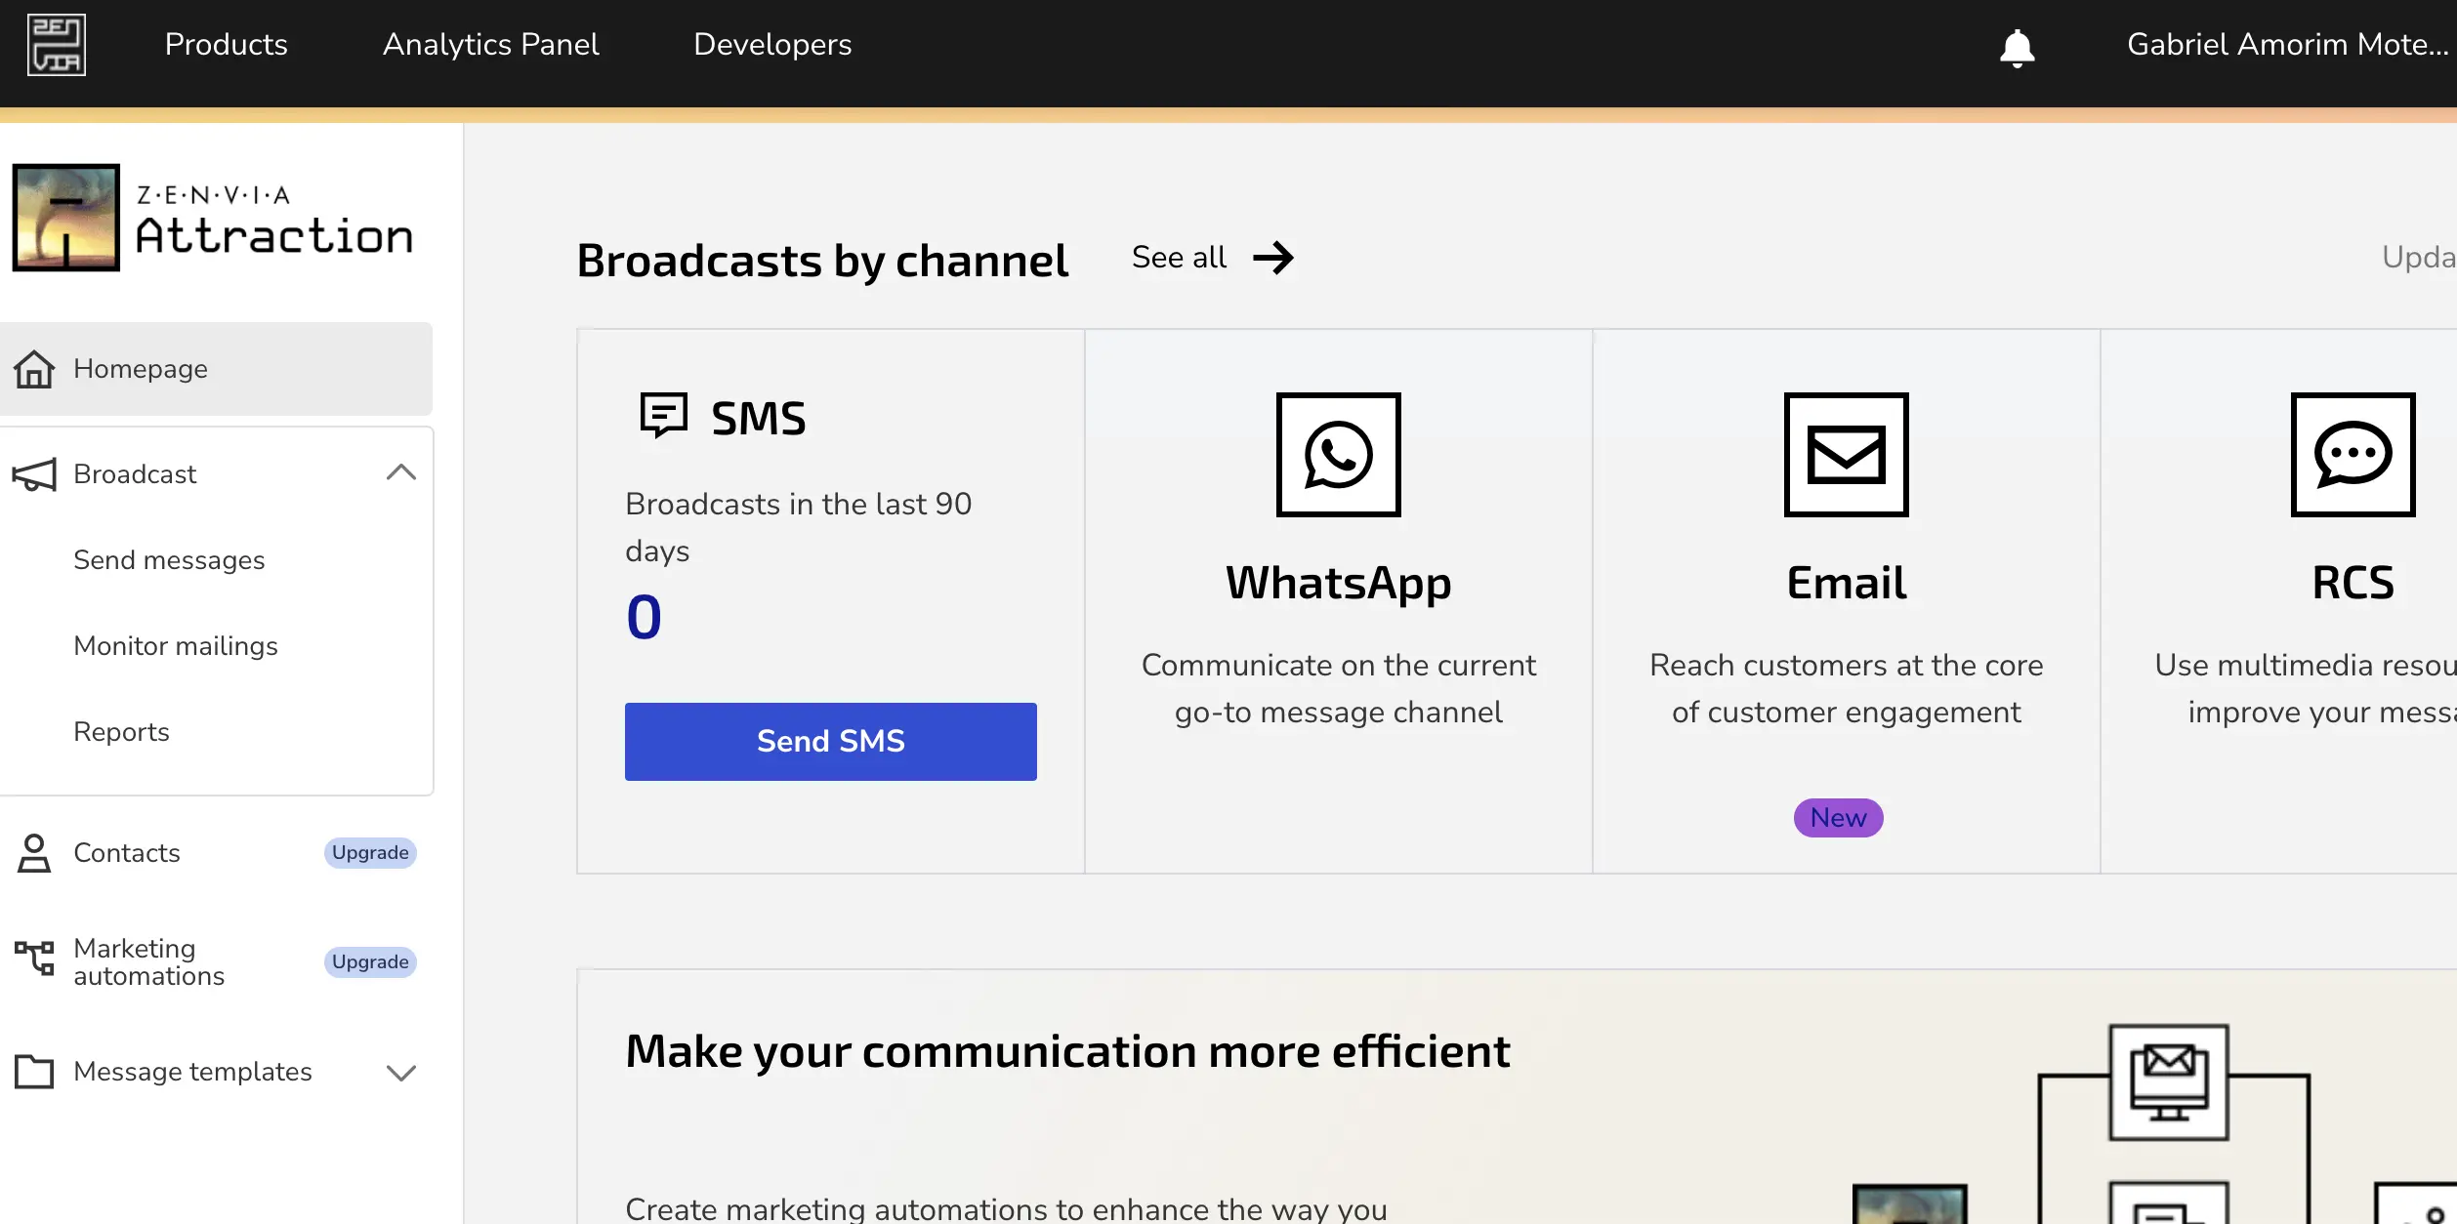
Task: Collapse the Broadcast menu section
Action: tap(400, 473)
